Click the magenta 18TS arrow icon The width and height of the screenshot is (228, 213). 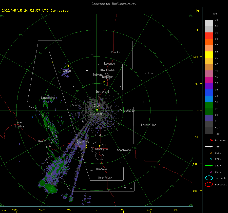click(x=209, y=172)
